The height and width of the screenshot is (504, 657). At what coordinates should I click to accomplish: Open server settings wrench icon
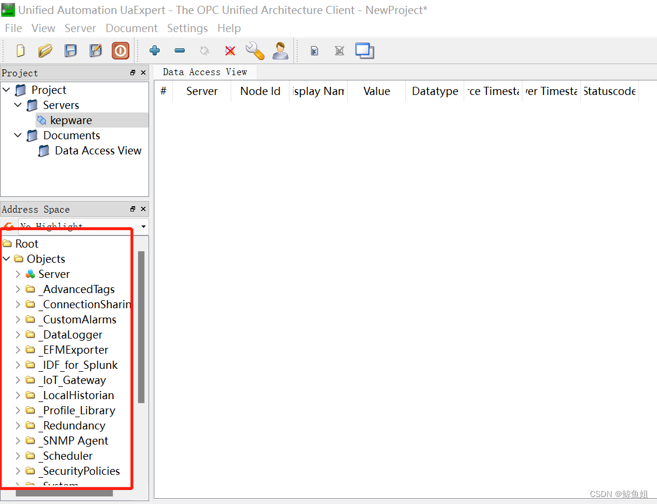tap(255, 51)
